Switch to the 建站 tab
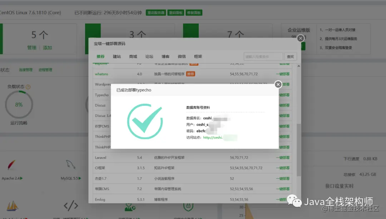This screenshot has height=219, width=386. pos(117,56)
